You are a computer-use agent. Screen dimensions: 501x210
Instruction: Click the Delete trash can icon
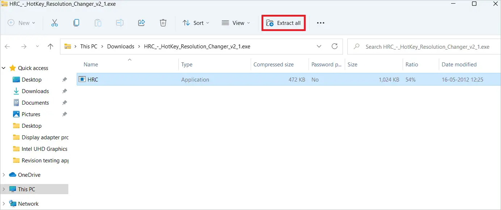[x=163, y=23]
